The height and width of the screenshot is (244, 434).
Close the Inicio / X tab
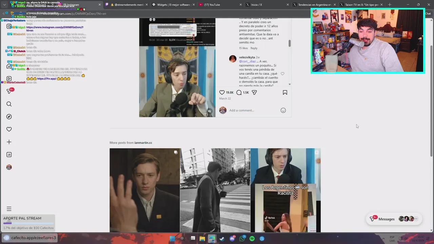(x=288, y=5)
